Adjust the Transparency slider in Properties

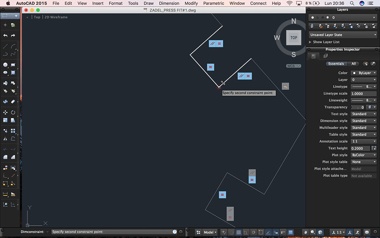click(x=358, y=107)
